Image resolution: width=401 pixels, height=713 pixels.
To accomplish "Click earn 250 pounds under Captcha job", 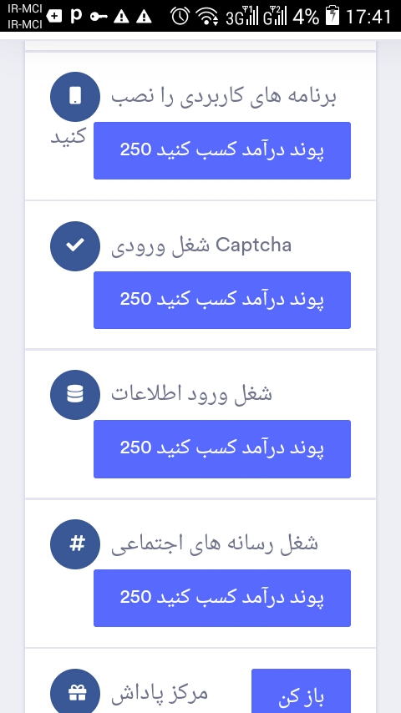I will pyautogui.click(x=222, y=300).
